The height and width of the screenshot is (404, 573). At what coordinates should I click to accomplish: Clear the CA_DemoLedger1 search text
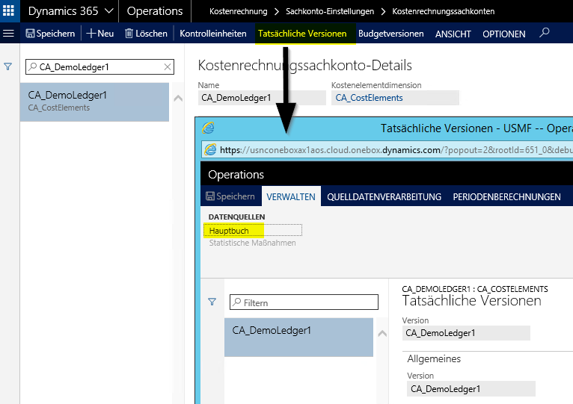[167, 67]
